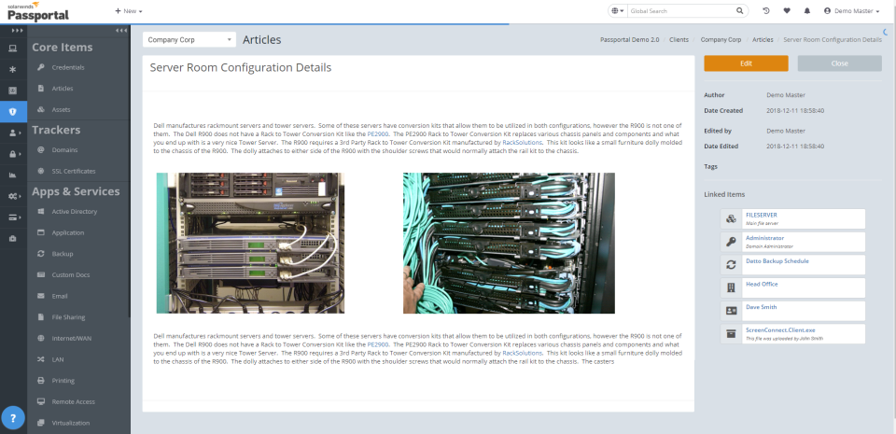Image resolution: width=896 pixels, height=434 pixels.
Task: Follow PE2900 link in the first paragraph
Action: 378,134
